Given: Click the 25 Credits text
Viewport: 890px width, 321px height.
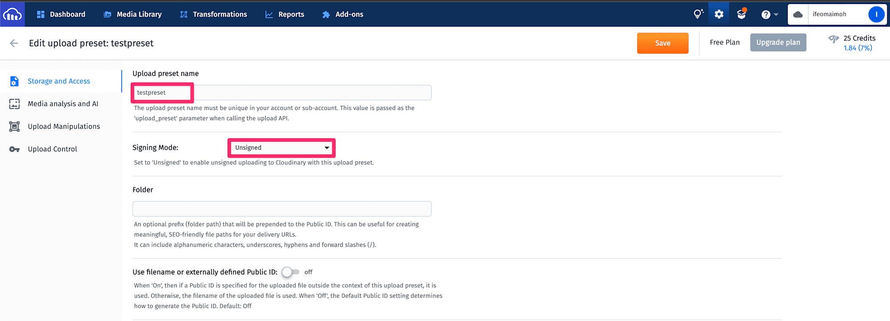Looking at the screenshot, I should coord(859,38).
